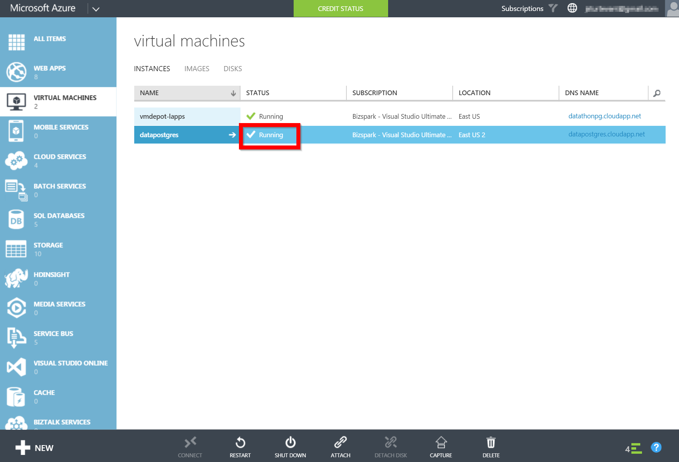This screenshot has width=679, height=462.
Task: Click vmdepot-lapps subscription Bizspark cell
Action: tap(402, 116)
